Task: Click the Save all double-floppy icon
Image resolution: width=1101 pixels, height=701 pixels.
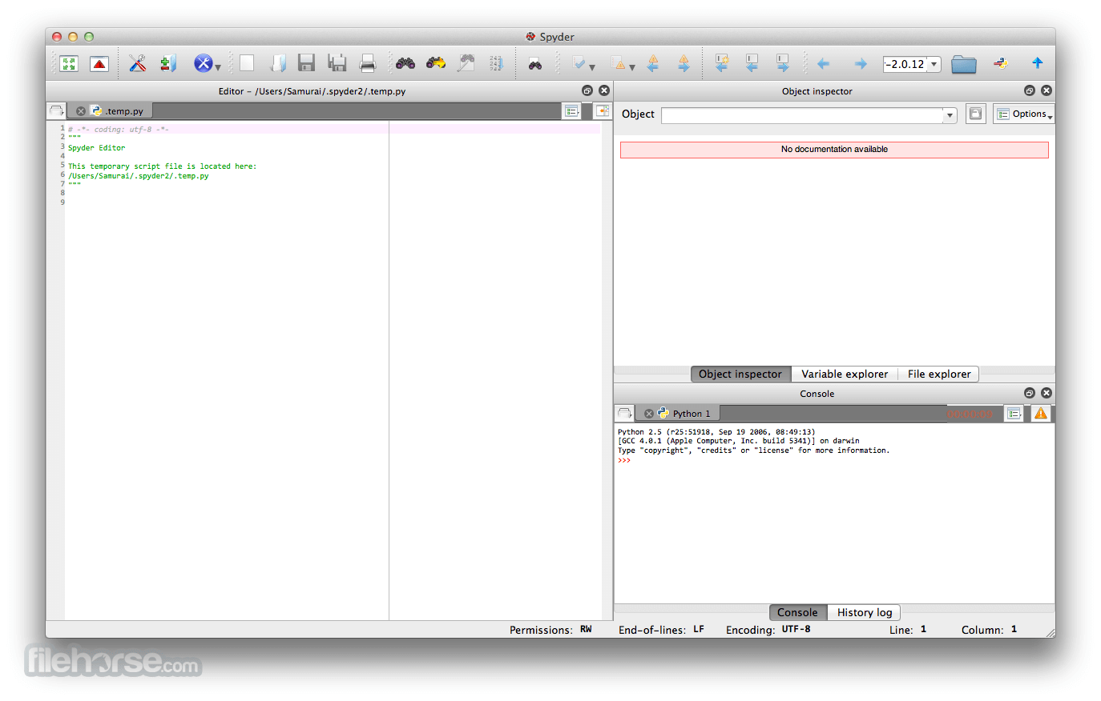Action: (x=337, y=63)
